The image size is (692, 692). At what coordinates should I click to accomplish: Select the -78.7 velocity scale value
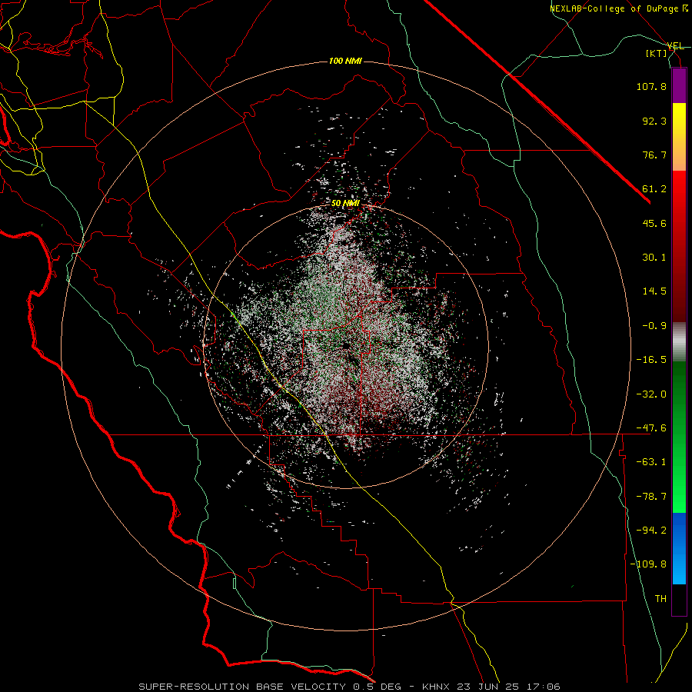tap(651, 497)
